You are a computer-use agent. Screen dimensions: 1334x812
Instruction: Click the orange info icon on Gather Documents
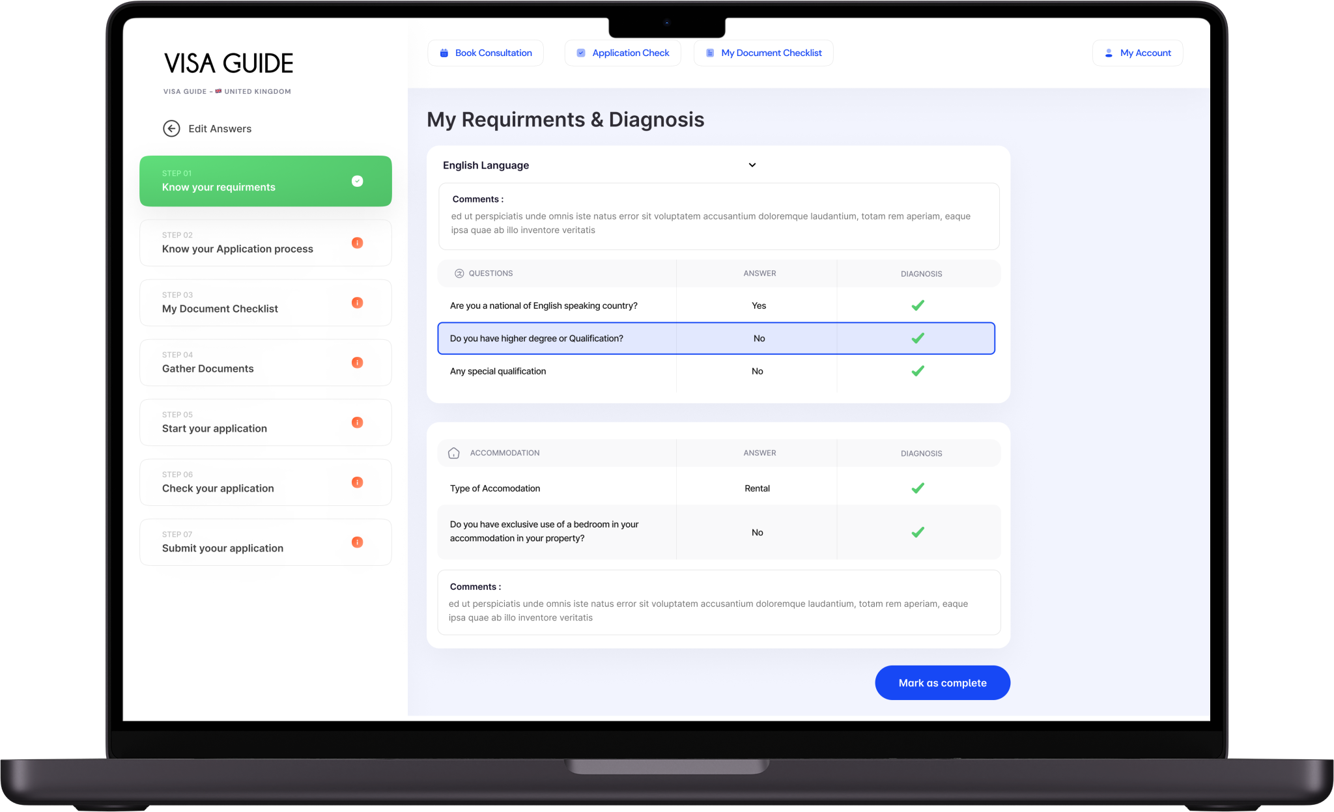[x=357, y=363]
